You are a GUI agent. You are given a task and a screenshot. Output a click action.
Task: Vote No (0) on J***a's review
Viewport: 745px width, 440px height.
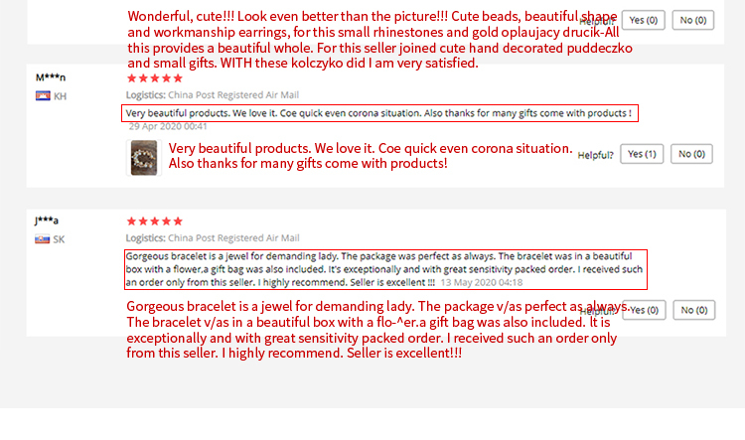[693, 310]
